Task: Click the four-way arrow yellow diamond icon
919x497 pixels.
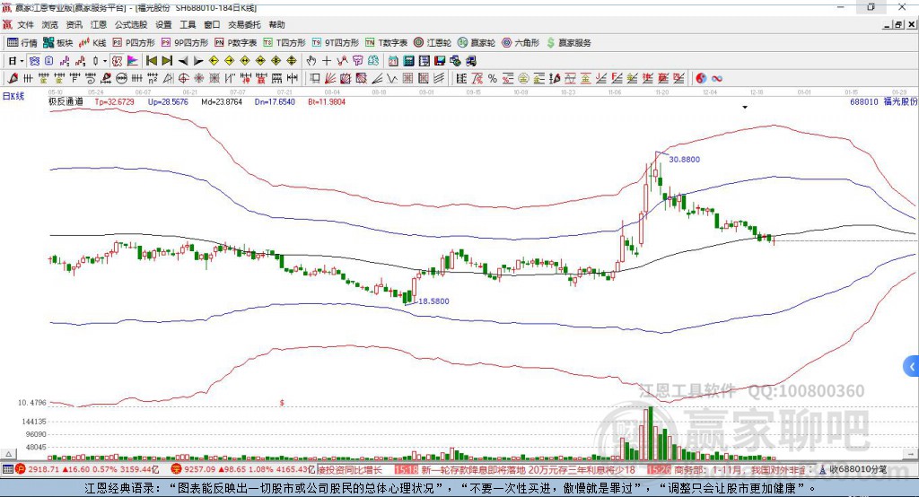Action: click(x=292, y=61)
